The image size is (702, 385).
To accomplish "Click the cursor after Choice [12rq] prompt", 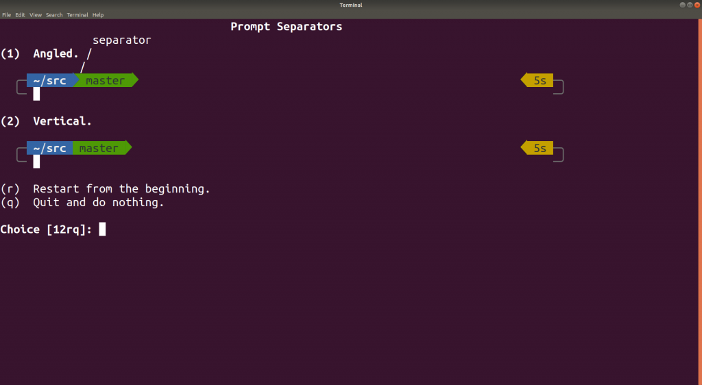I will 102,229.
